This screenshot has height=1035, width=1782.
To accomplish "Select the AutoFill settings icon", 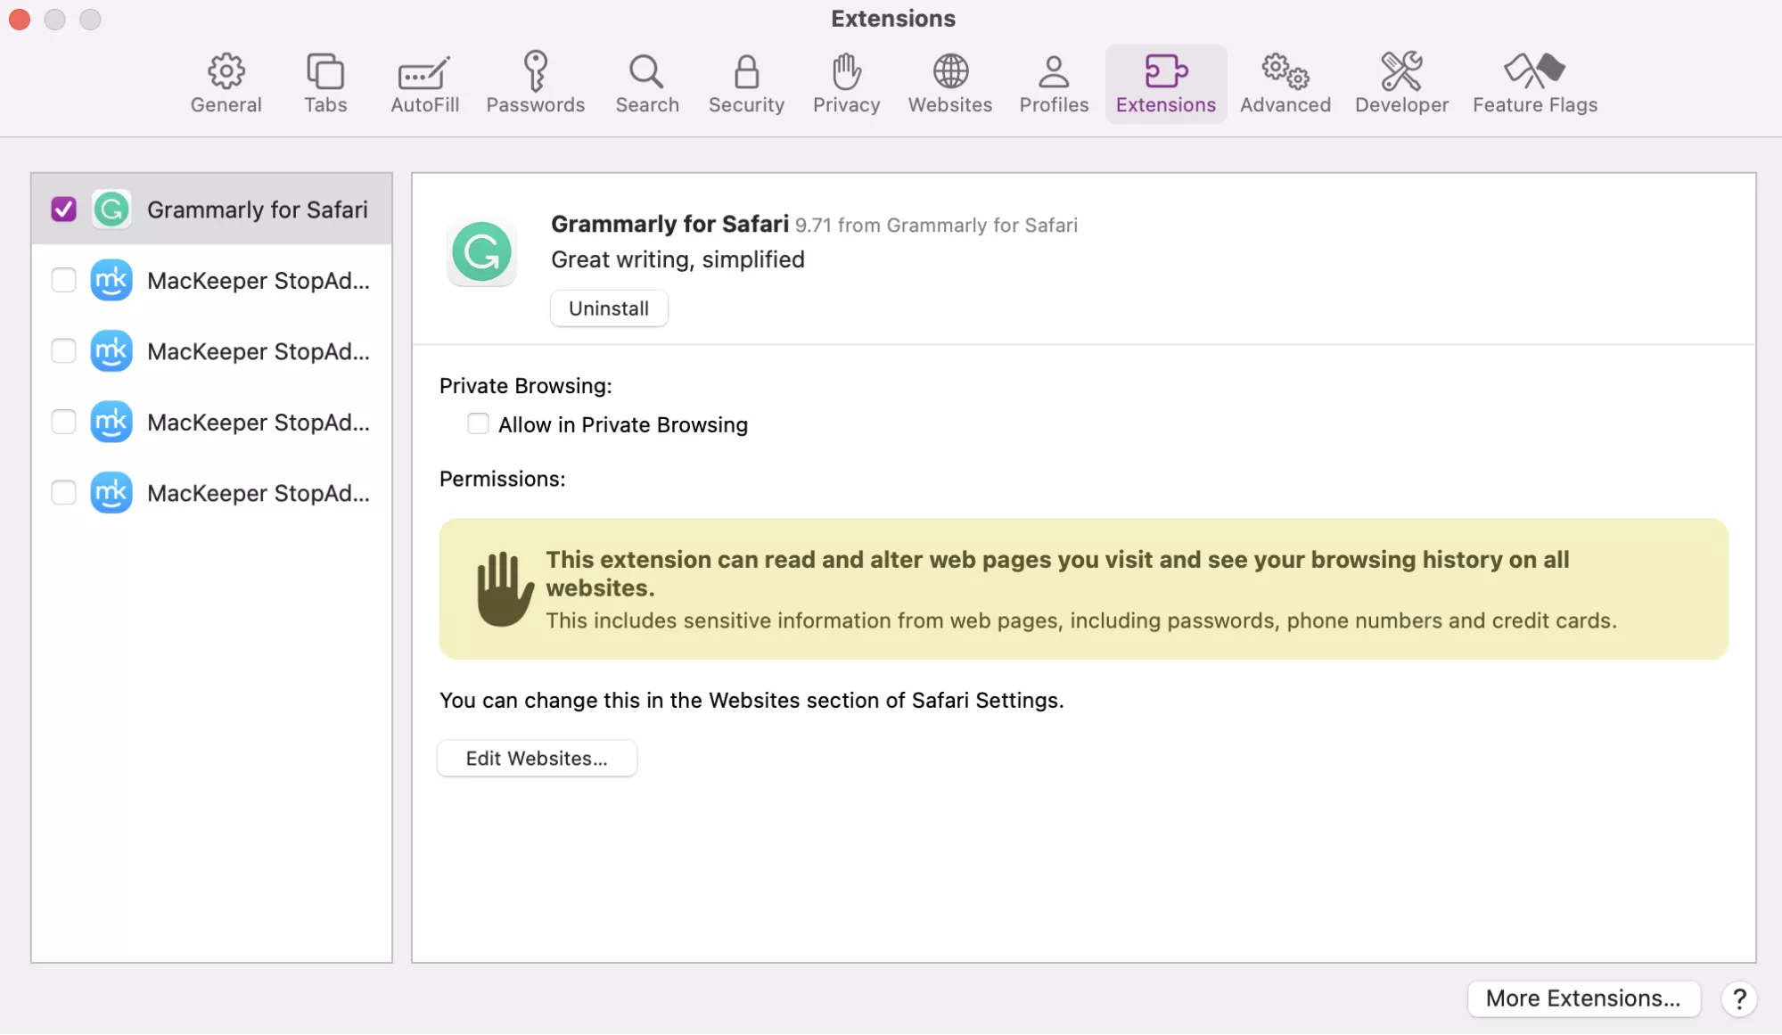I will pos(423,83).
